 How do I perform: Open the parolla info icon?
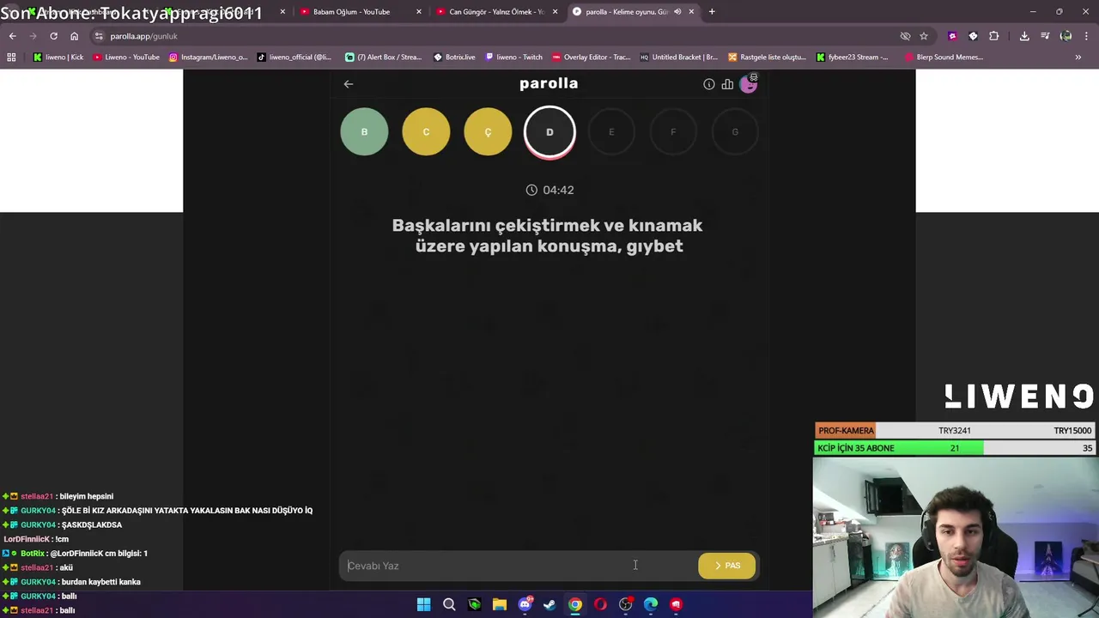pos(709,84)
